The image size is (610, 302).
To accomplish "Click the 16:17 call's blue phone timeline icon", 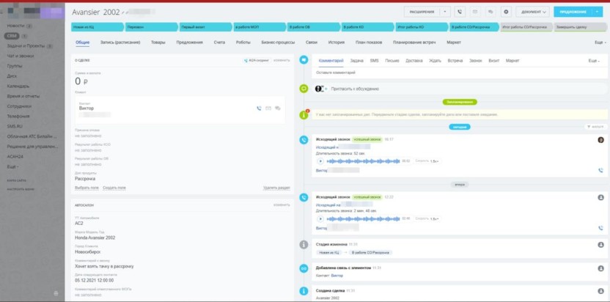I will [x=304, y=140].
